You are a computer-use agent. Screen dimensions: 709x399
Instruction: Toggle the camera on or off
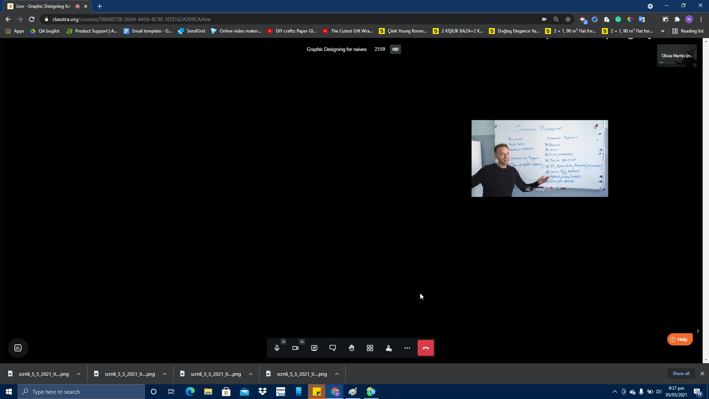coord(295,348)
